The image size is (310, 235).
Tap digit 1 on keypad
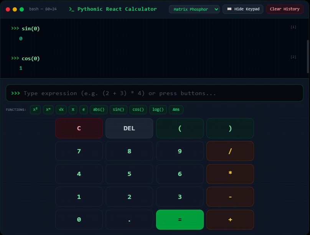79,197
